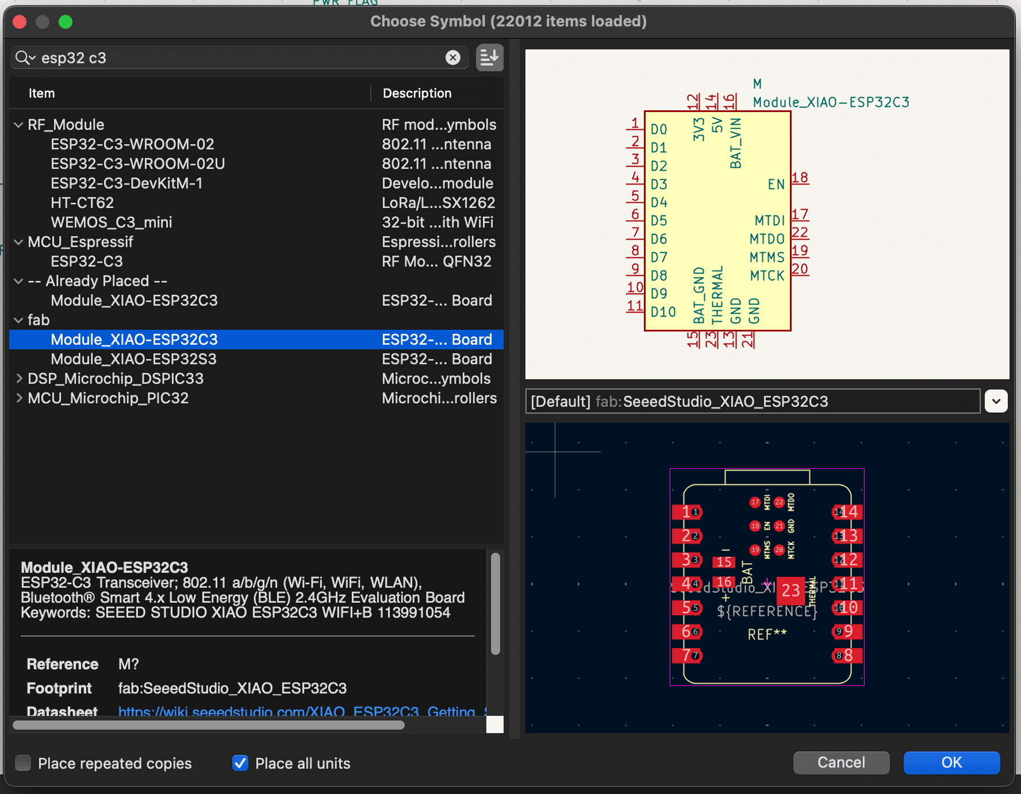Viewport: 1021px width, 794px height.
Task: Uncheck Place all units
Action: 240,763
